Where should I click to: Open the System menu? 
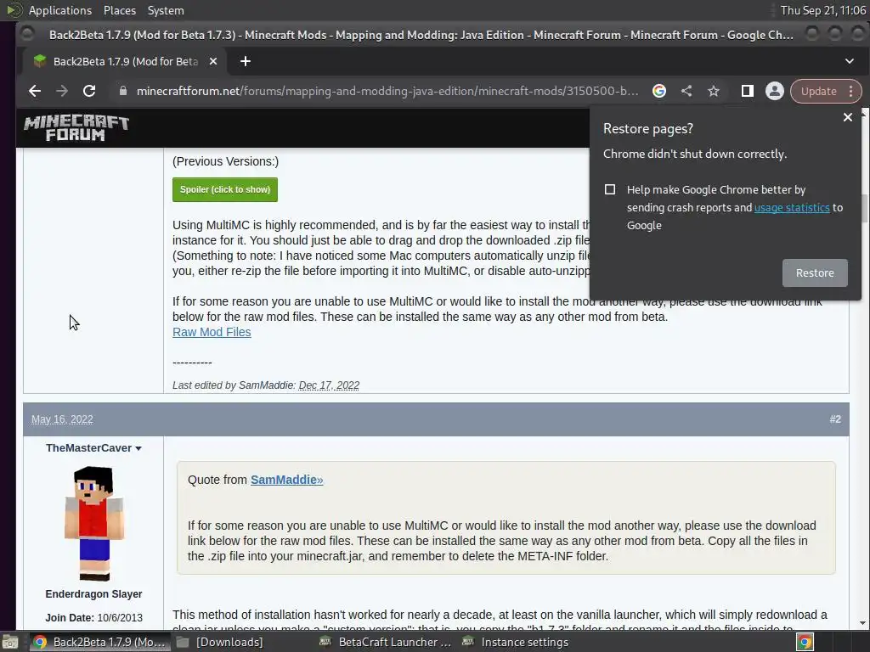pos(166,10)
